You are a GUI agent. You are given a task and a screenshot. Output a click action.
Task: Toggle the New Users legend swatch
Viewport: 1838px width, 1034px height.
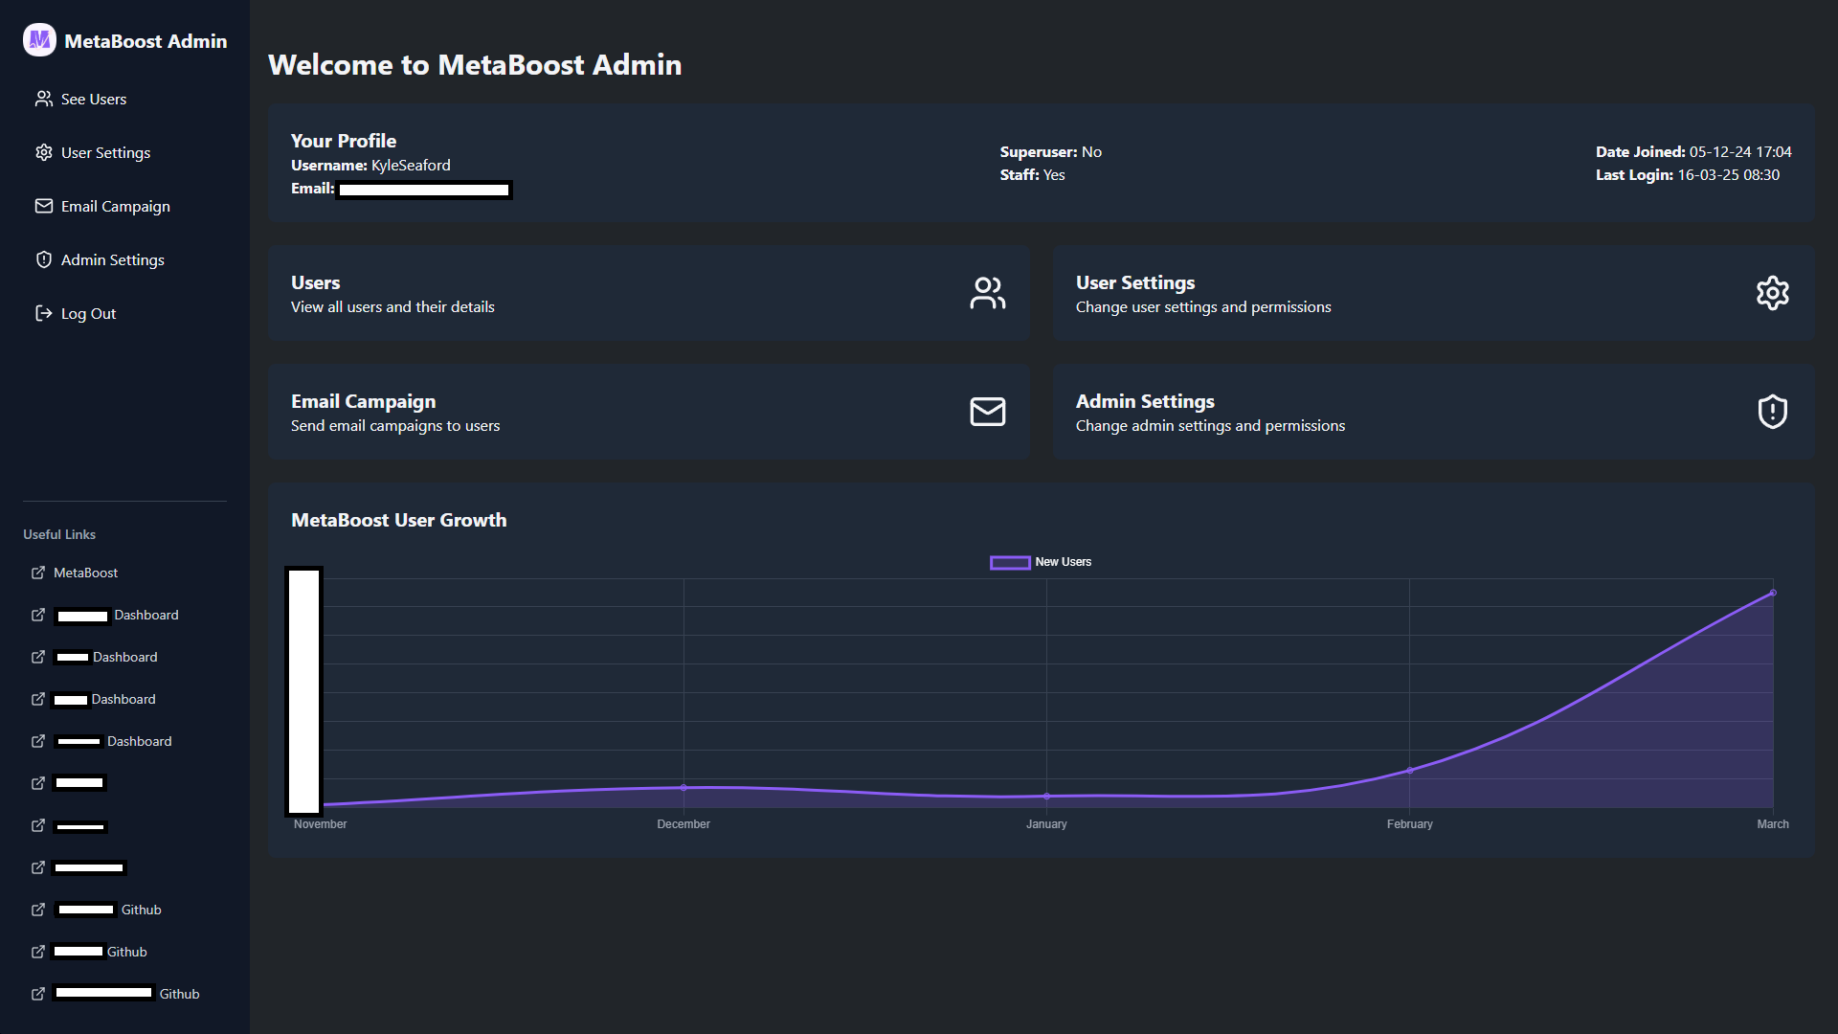[x=1010, y=562]
